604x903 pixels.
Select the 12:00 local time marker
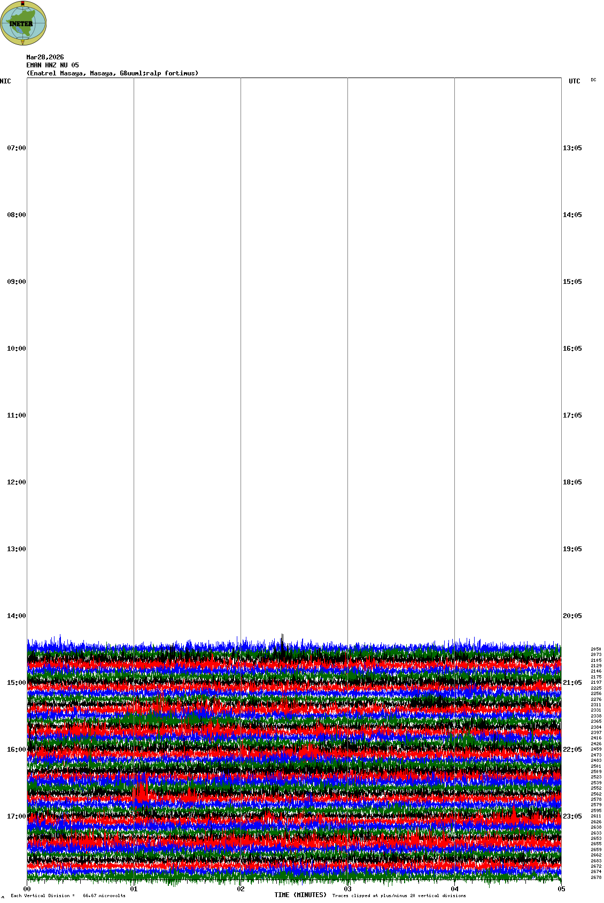coord(16,482)
